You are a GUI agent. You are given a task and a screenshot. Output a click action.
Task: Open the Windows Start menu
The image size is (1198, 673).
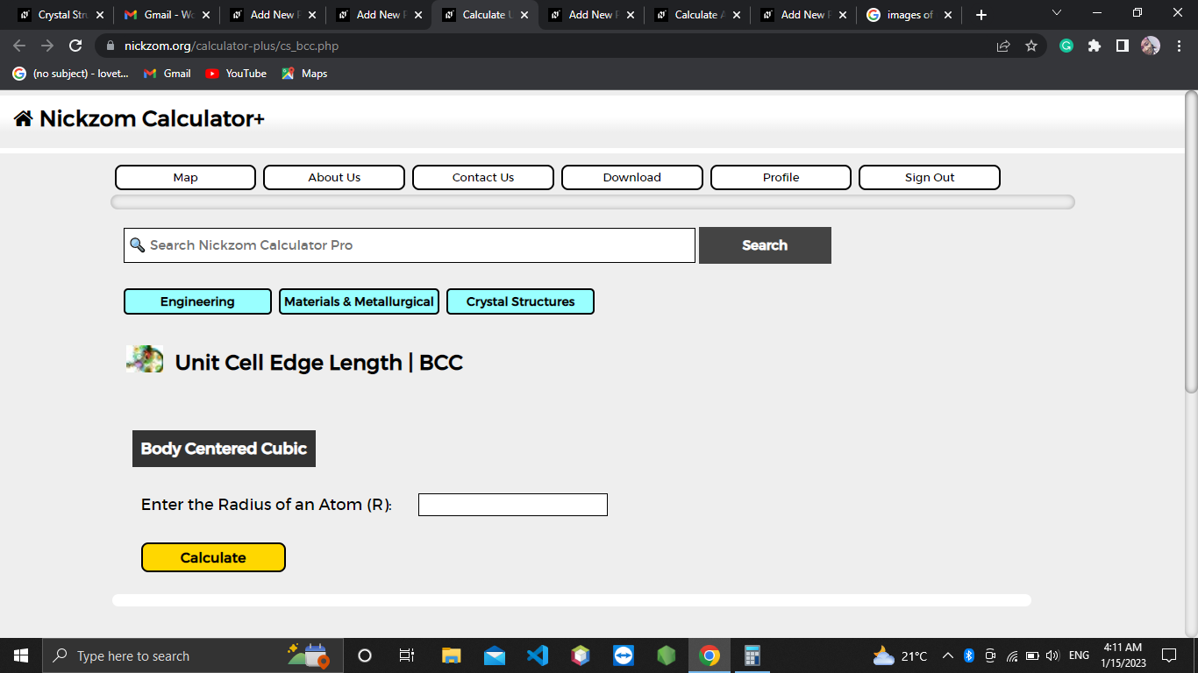(21, 655)
